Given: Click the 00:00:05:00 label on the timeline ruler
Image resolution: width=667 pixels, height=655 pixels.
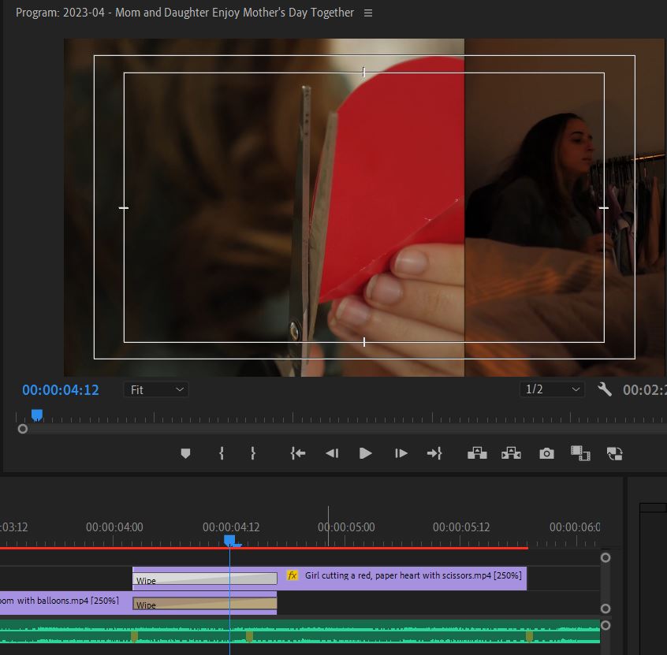Looking at the screenshot, I should (346, 527).
